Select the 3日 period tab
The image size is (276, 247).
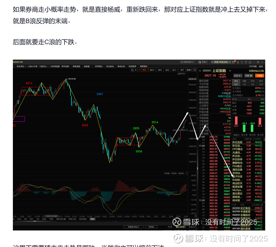[x=244, y=84]
